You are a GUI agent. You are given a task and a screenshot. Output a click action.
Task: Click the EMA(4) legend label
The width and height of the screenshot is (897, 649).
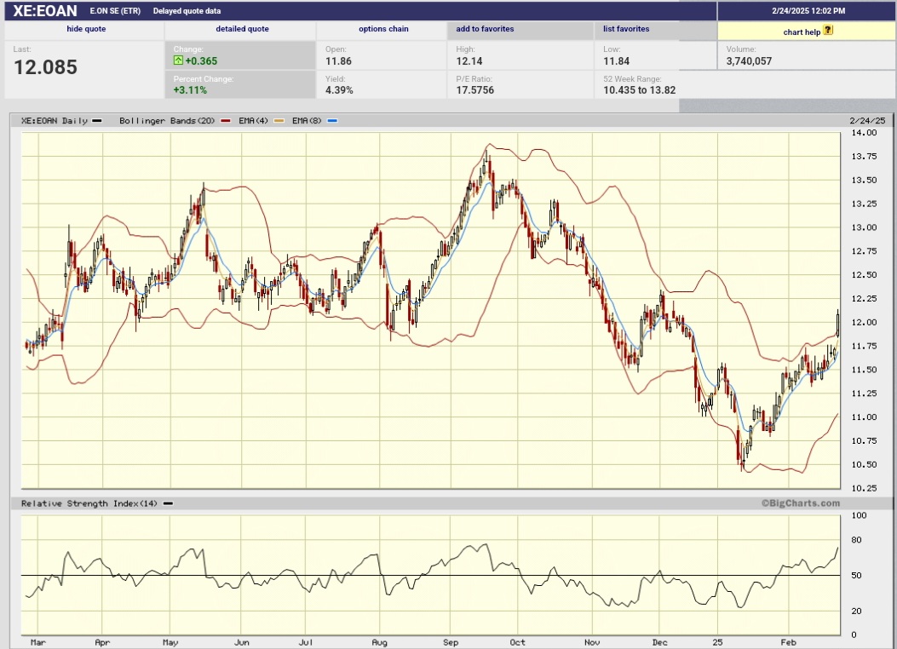click(253, 121)
